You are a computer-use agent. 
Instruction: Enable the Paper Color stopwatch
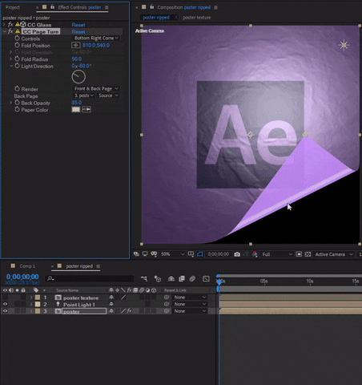coord(17,110)
